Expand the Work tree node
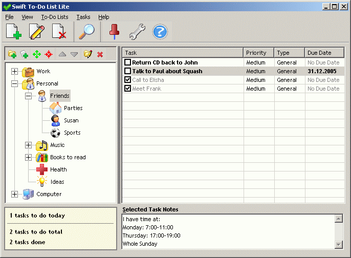351x258 pixels. 14,72
